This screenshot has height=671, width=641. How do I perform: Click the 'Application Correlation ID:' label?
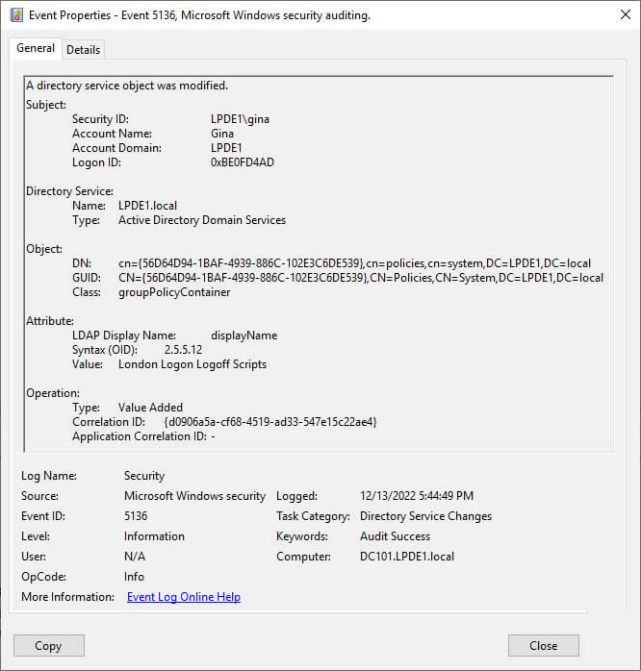[x=140, y=436]
